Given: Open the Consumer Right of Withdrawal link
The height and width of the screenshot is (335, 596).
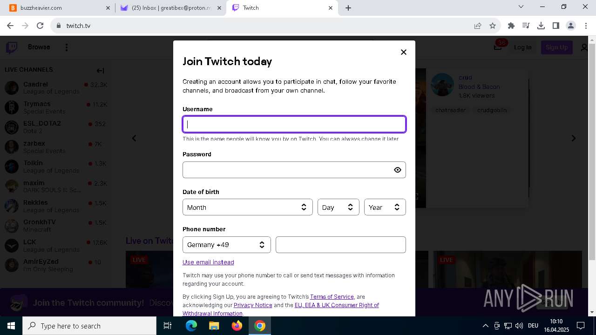Looking at the screenshot, I should pos(337,305).
